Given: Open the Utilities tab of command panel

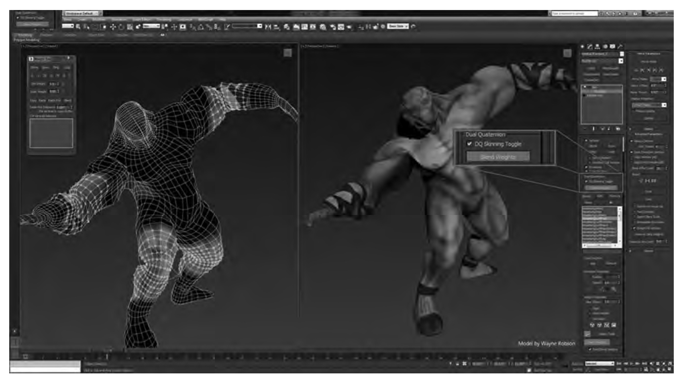Looking at the screenshot, I should 620,47.
